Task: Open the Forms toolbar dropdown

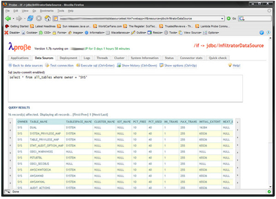Action: [60, 33]
